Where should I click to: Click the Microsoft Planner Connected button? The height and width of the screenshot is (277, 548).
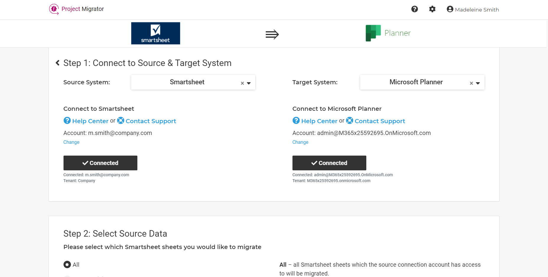pos(329,163)
